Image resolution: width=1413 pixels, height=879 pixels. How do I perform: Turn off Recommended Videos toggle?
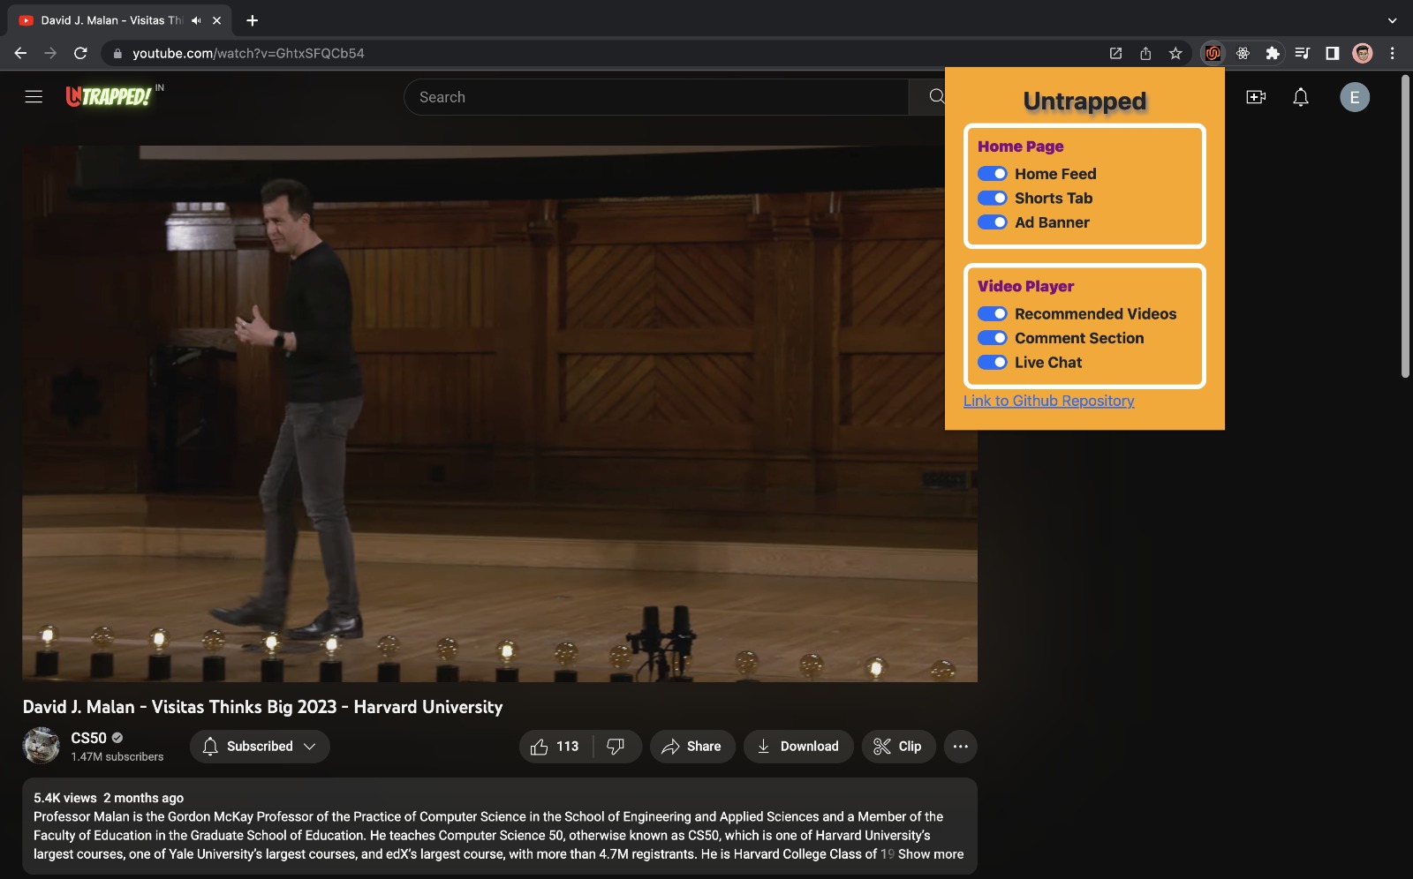tap(993, 314)
